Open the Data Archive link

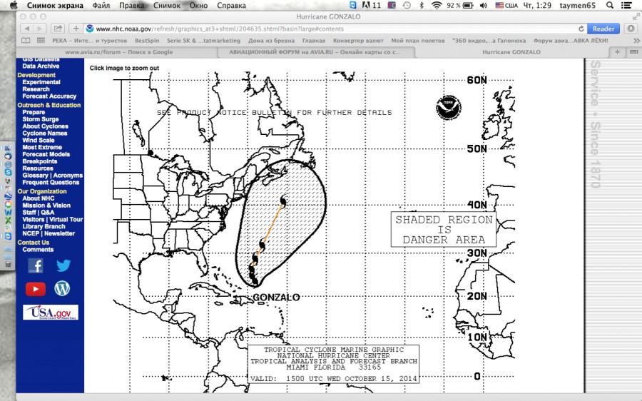click(41, 66)
